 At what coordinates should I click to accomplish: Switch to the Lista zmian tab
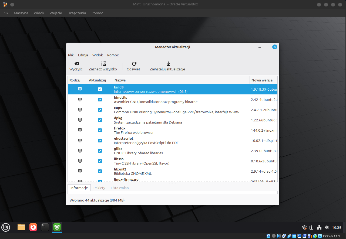(120, 188)
